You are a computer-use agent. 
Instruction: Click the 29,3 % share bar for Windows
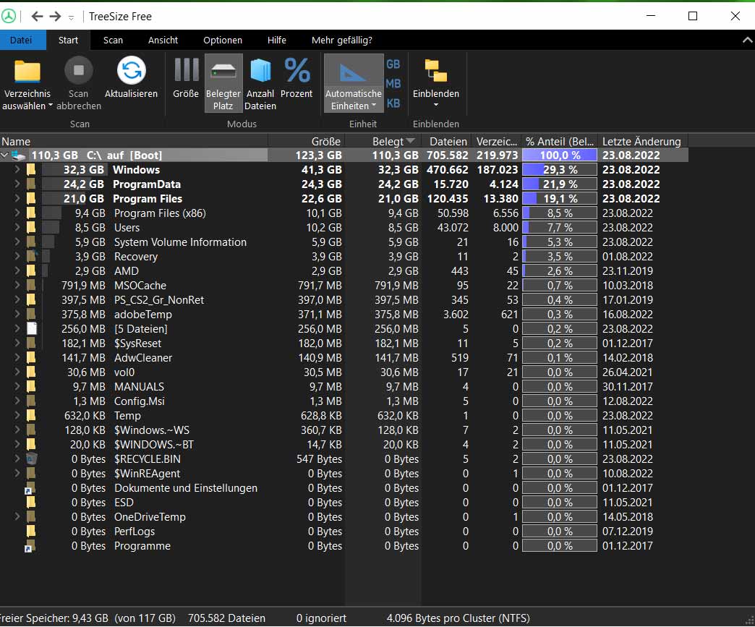pyautogui.click(x=560, y=169)
